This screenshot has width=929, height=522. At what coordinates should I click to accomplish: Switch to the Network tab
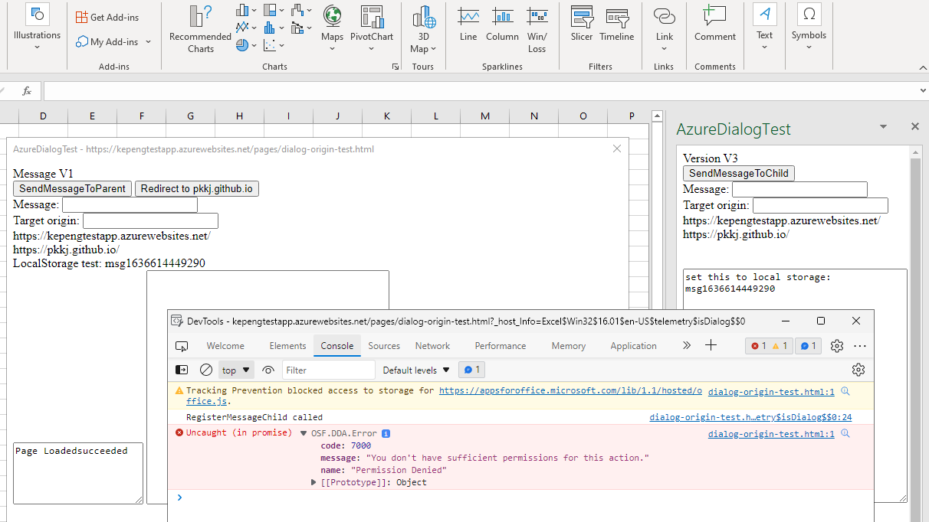click(432, 345)
